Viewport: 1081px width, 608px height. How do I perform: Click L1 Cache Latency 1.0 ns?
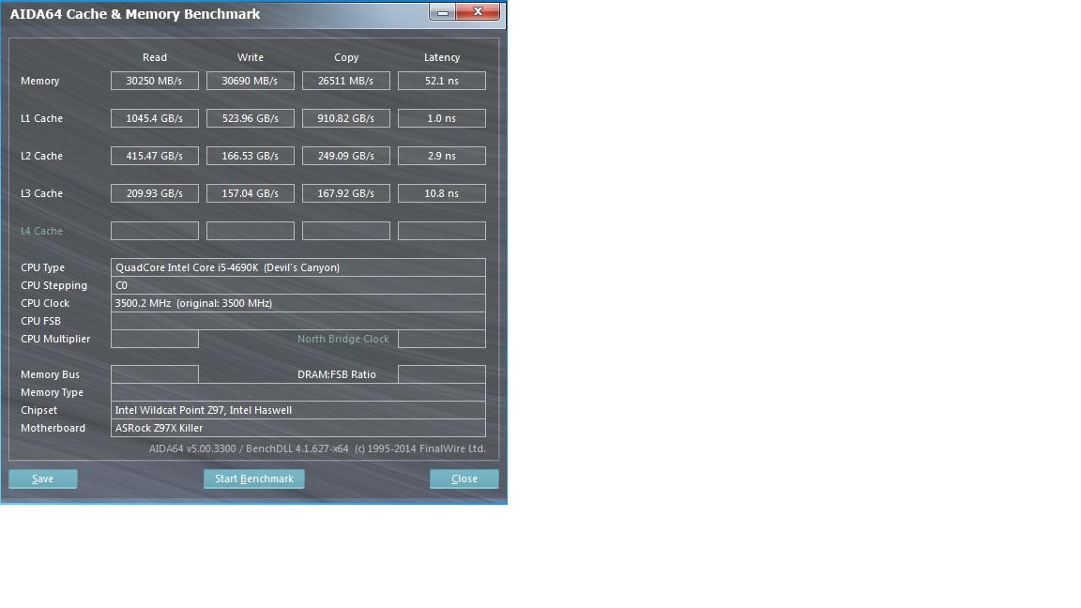(x=442, y=118)
